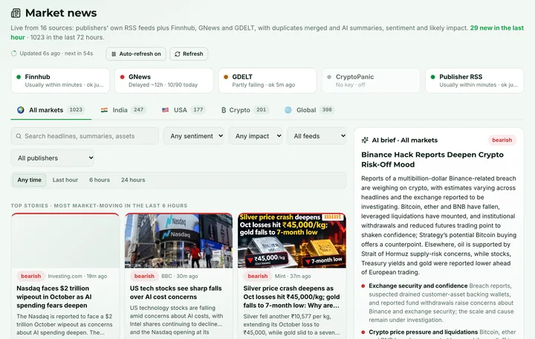The height and width of the screenshot is (339, 535).
Task: Switch to the All markets tab
Action: (51, 110)
